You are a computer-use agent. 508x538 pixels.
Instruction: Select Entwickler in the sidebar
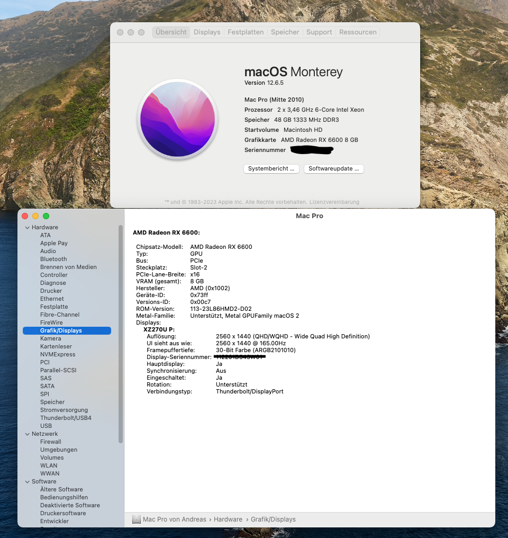point(55,521)
